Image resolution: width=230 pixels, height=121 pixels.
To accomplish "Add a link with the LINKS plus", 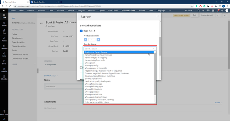I will point(35,64).
